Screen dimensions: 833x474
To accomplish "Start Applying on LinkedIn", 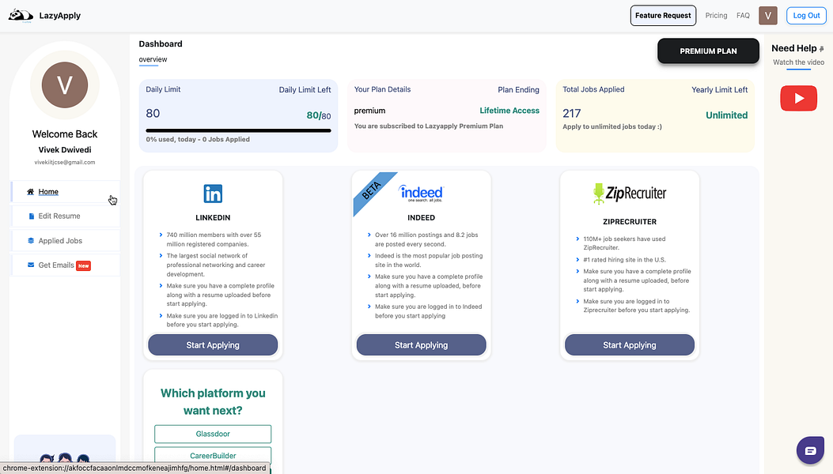I will 212,344.
